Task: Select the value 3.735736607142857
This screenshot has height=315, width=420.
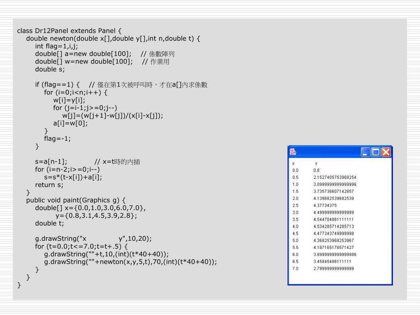Action: (x=334, y=191)
